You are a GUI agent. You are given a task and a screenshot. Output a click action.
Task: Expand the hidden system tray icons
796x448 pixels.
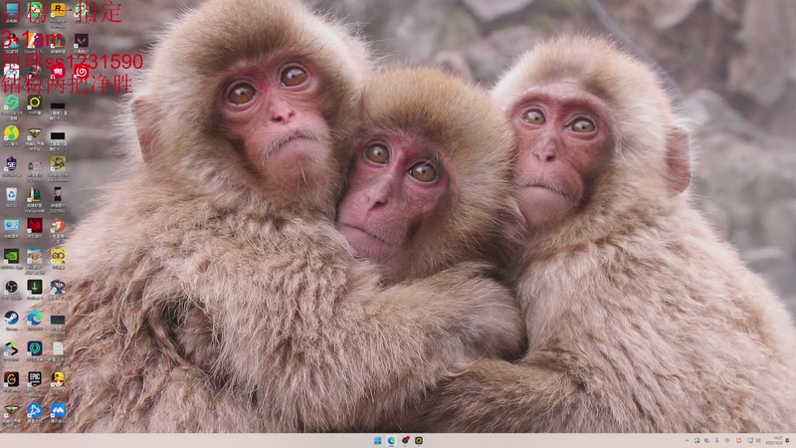click(x=687, y=441)
